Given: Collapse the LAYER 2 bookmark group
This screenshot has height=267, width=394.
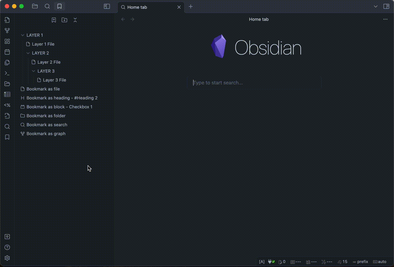Looking at the screenshot, I should tap(28, 53).
